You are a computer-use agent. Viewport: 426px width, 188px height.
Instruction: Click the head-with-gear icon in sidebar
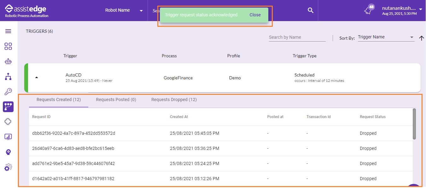tap(8, 152)
